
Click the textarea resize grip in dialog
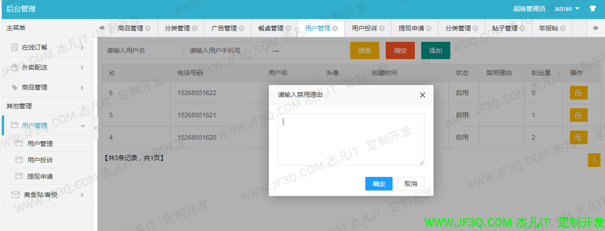tap(422, 163)
